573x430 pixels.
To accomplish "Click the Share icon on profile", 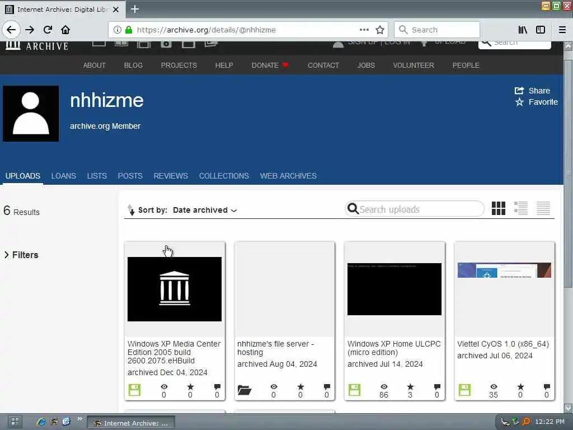I will tap(519, 90).
